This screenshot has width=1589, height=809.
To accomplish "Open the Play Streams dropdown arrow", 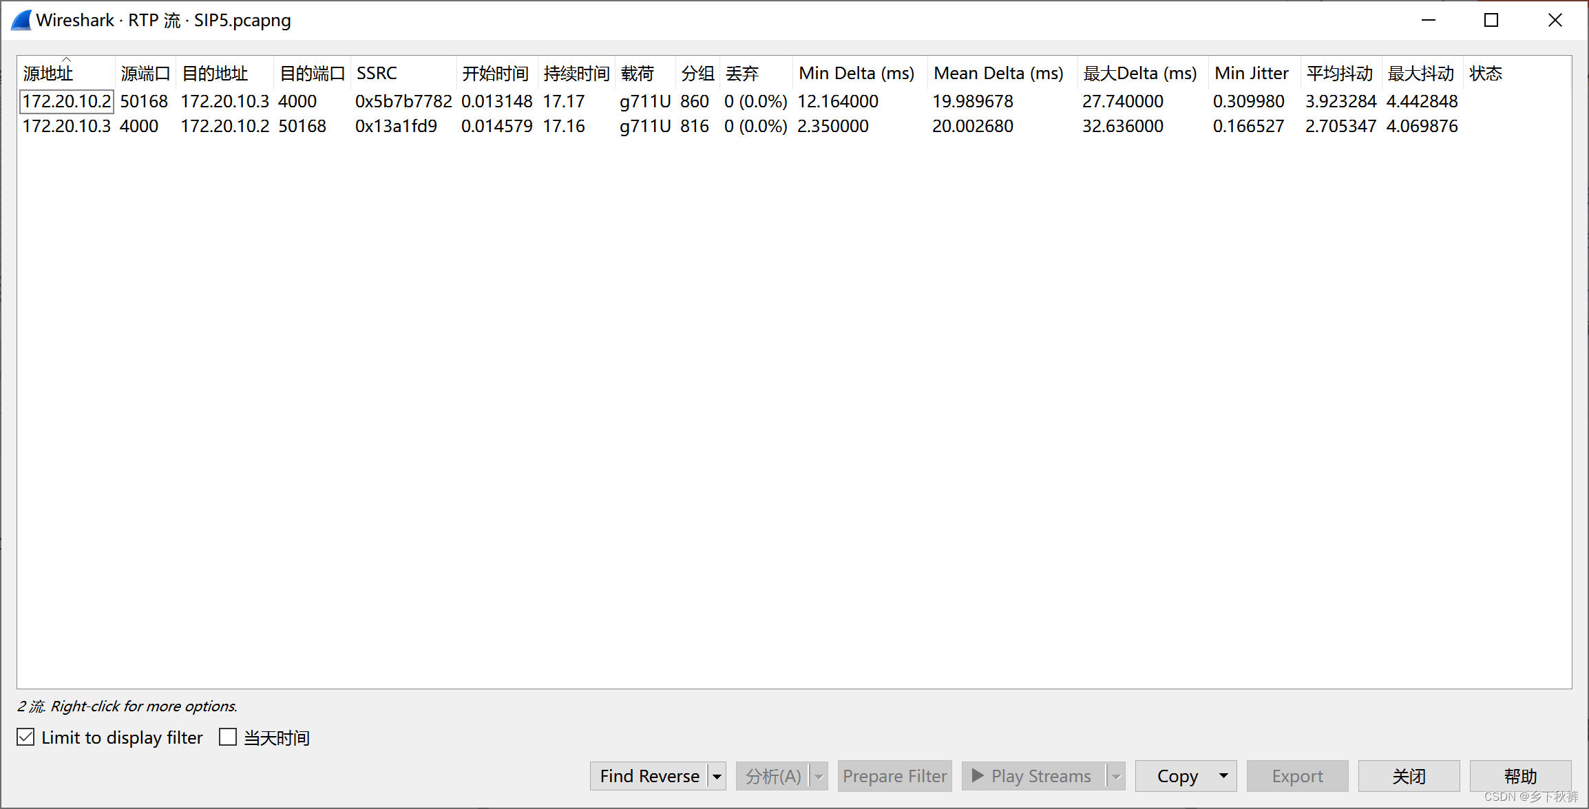I will (1115, 775).
